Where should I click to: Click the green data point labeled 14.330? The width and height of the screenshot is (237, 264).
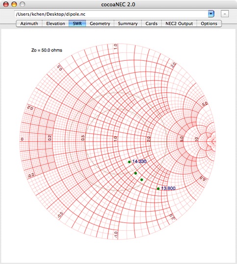pyautogui.click(x=130, y=162)
